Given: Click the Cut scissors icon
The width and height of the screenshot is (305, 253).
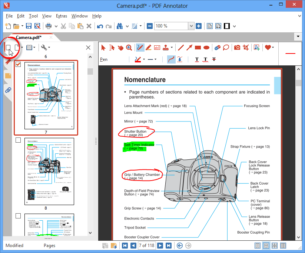Looking at the screenshot, I should (63, 26).
